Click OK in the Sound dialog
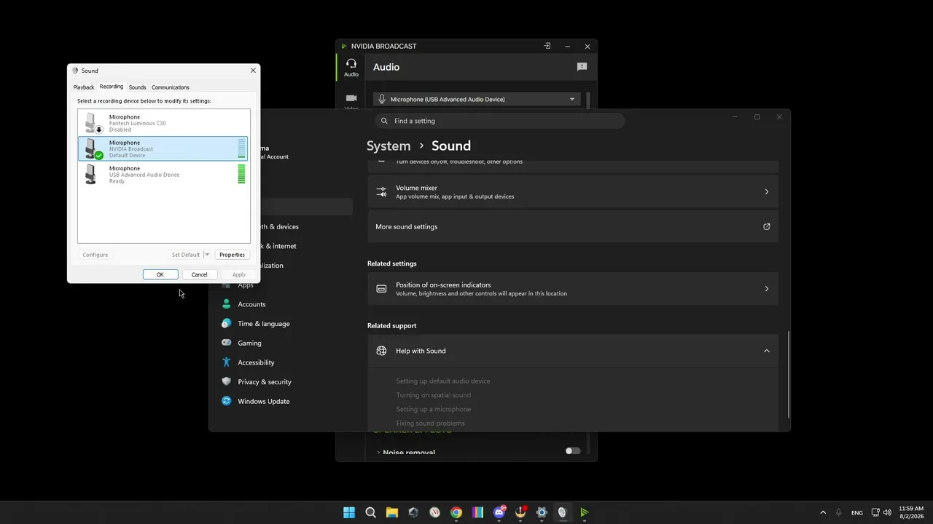933x524 pixels. (160, 274)
